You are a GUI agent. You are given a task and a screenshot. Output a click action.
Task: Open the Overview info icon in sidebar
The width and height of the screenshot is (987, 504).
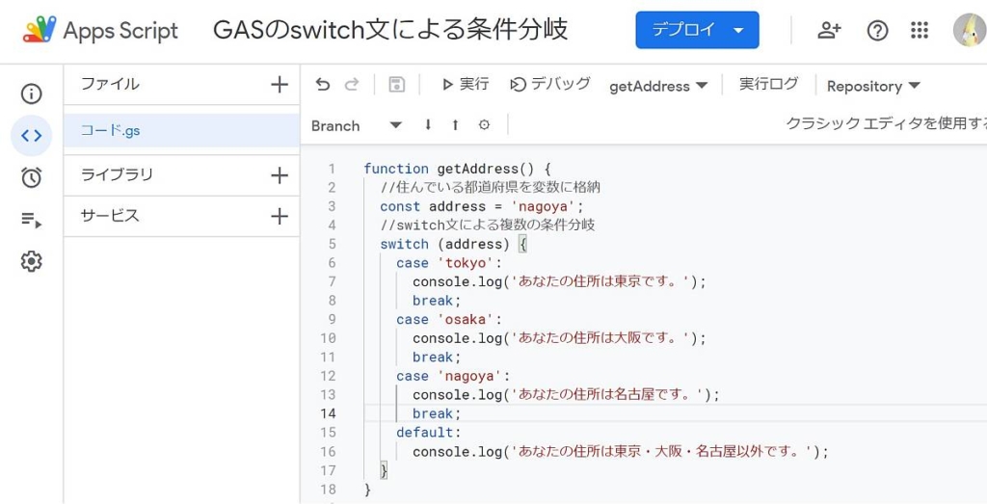click(x=32, y=93)
